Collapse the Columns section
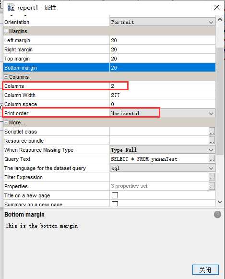The width and height of the screenshot is (225, 279). tap(6, 77)
